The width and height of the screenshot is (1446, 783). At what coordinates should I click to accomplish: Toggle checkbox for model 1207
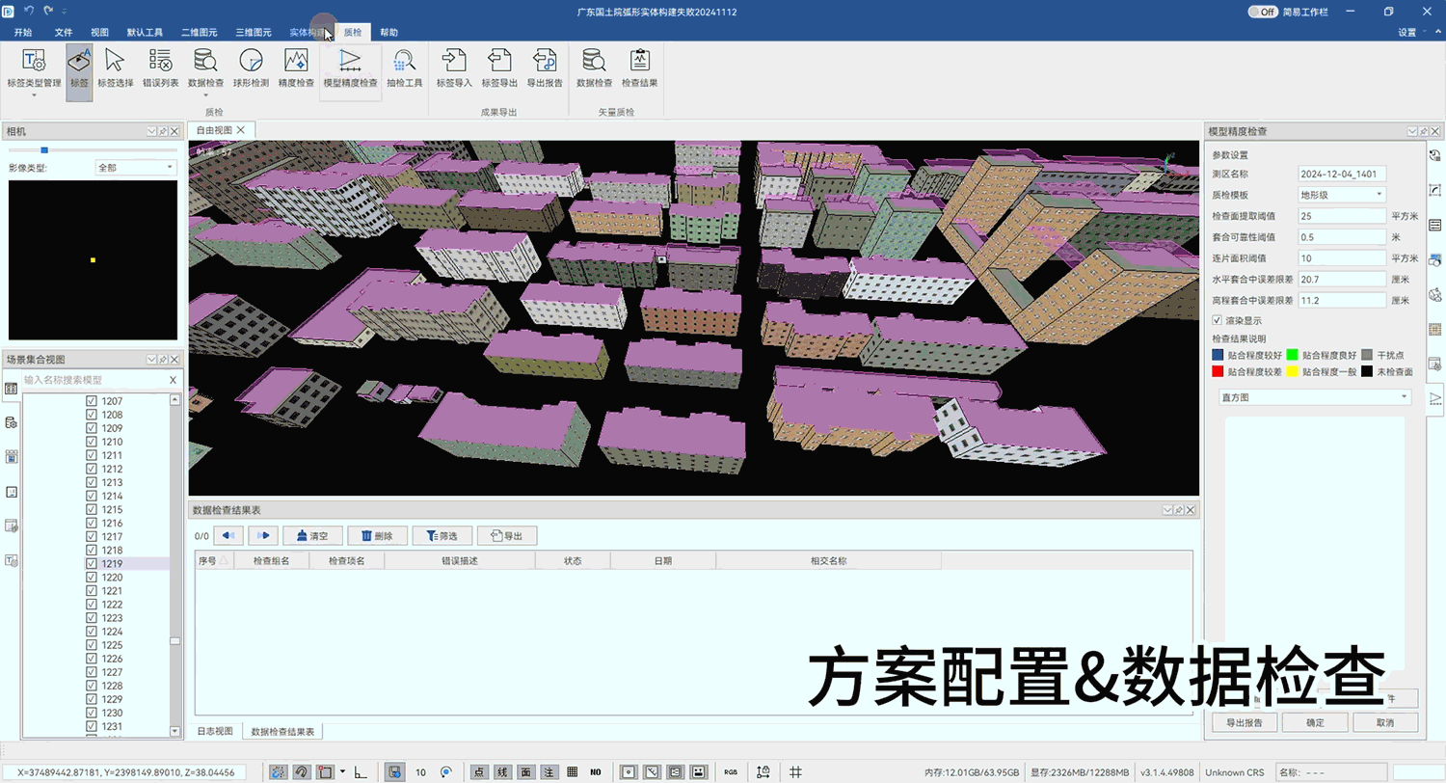coord(92,401)
